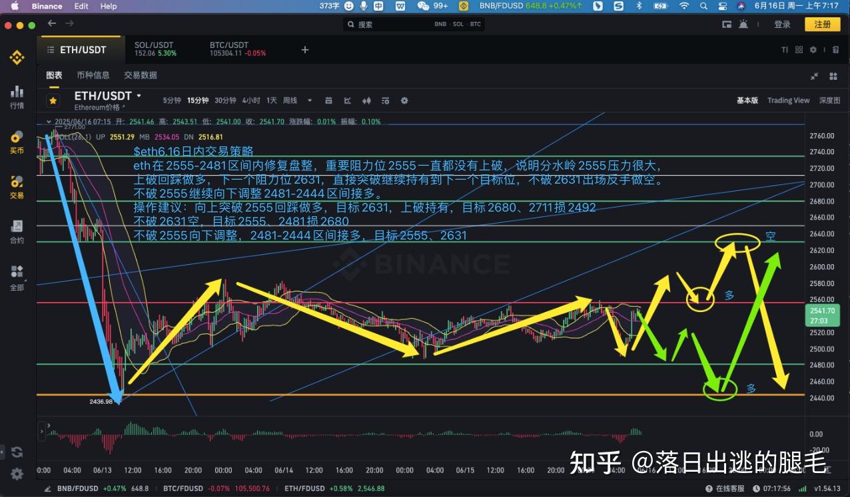Switch to 基本版 chart mode

coord(747,100)
